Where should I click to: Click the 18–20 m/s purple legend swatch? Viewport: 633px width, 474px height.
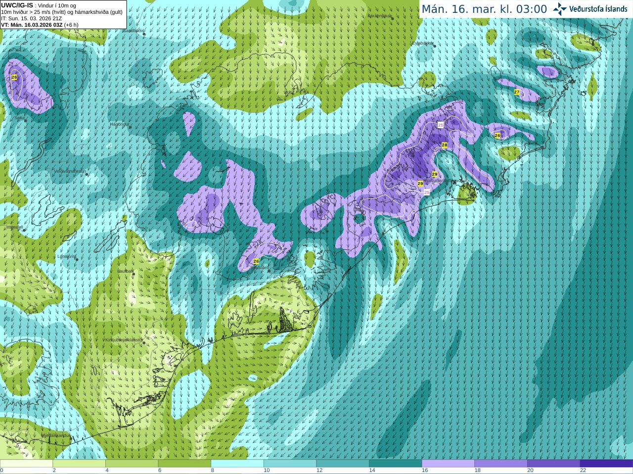(x=501, y=464)
